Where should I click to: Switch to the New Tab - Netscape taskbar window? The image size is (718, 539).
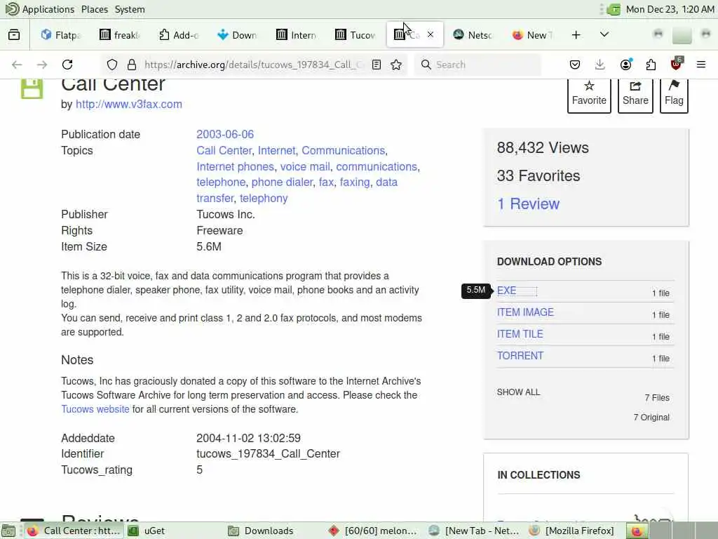pyautogui.click(x=474, y=531)
